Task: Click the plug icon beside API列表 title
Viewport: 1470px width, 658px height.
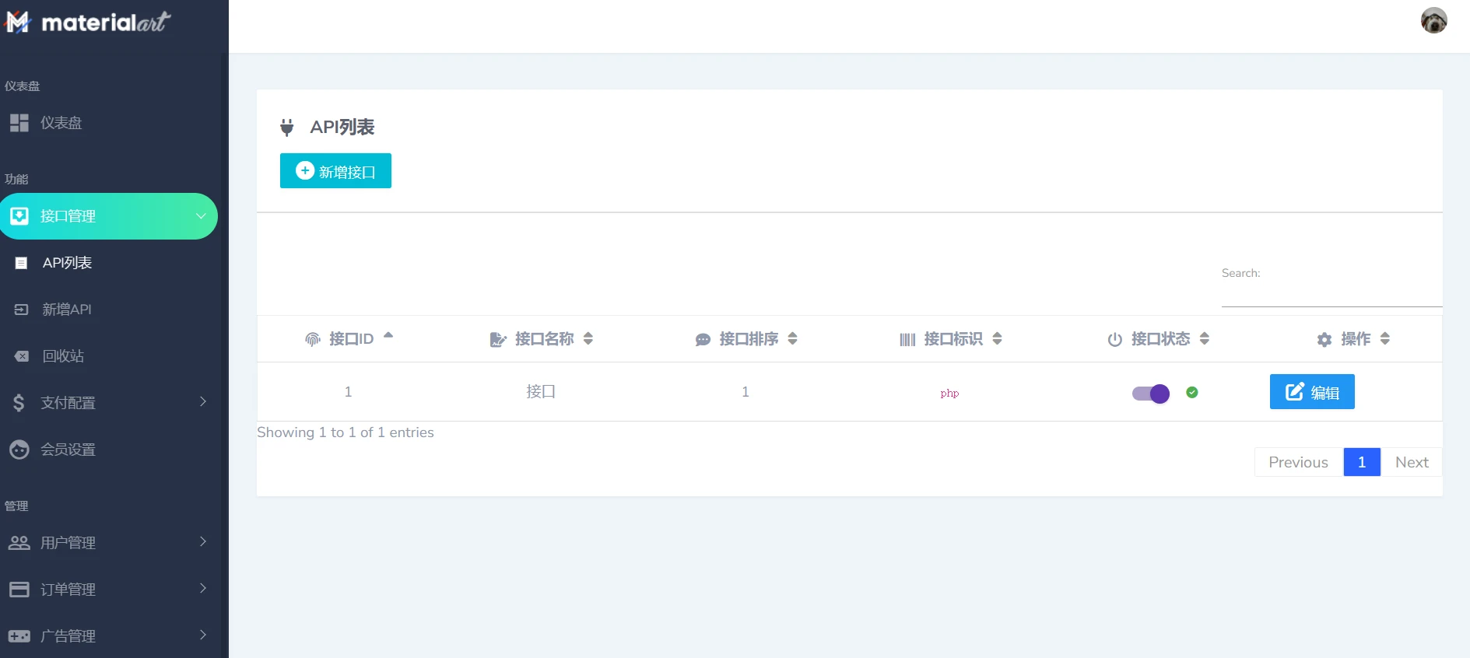Action: click(x=287, y=128)
